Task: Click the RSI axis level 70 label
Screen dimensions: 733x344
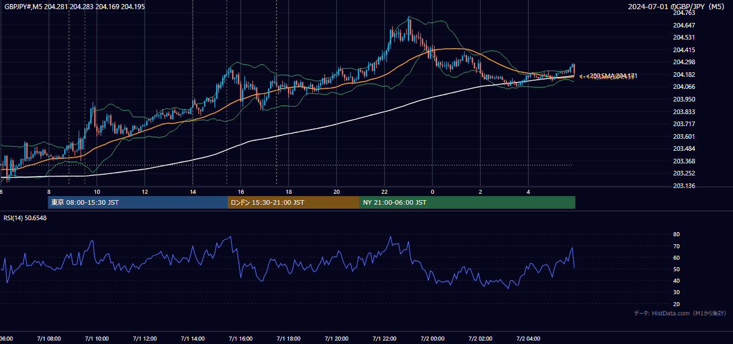Action: pos(676,246)
